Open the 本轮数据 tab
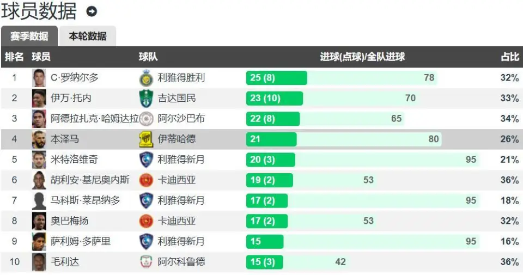 point(88,36)
